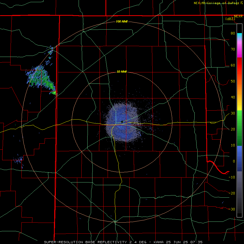Click BASE REFLECTIVITY in the bottom caption
Screen dimensions: 244x244
[106, 242]
